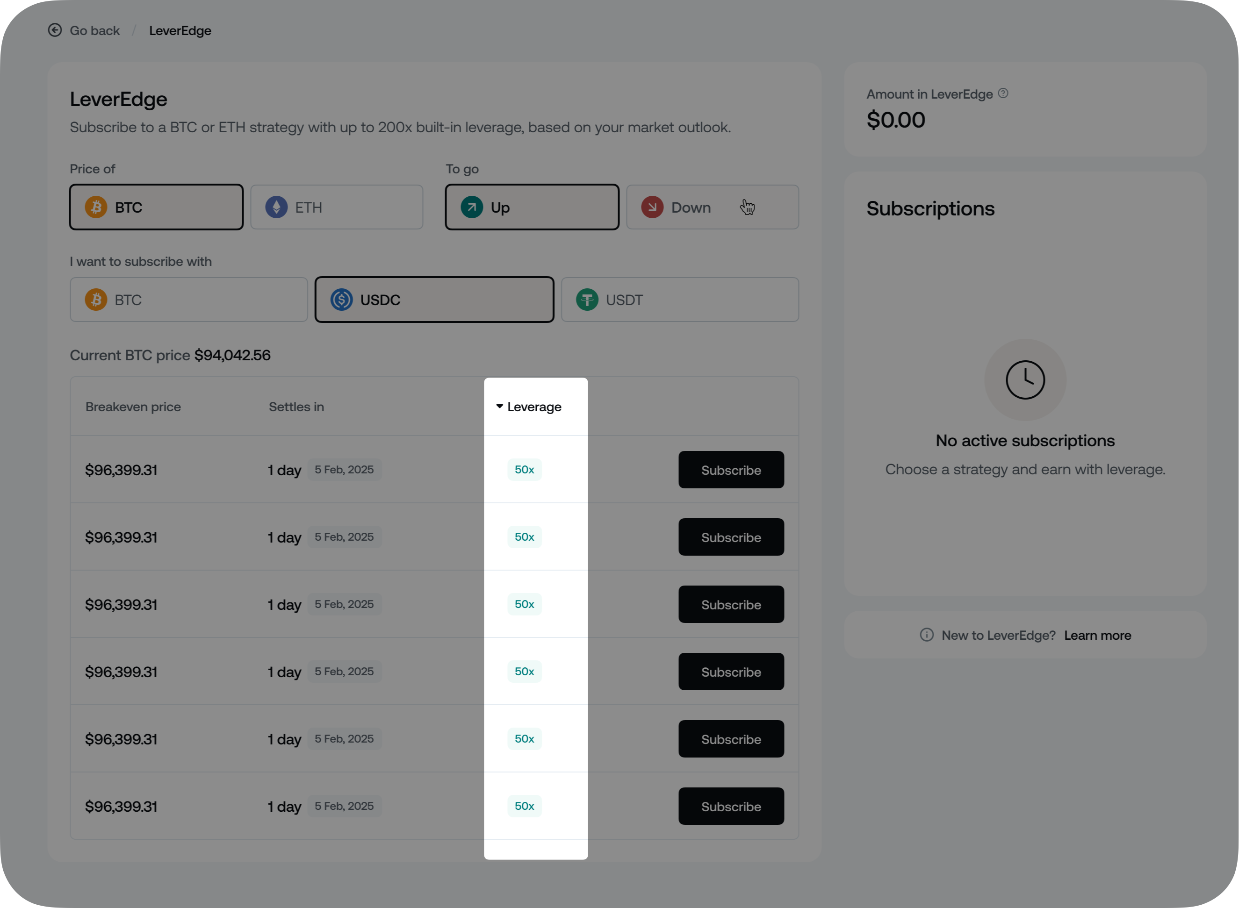The width and height of the screenshot is (1239, 908).
Task: Click 5 Feb, 2025 date in first row
Action: click(344, 469)
